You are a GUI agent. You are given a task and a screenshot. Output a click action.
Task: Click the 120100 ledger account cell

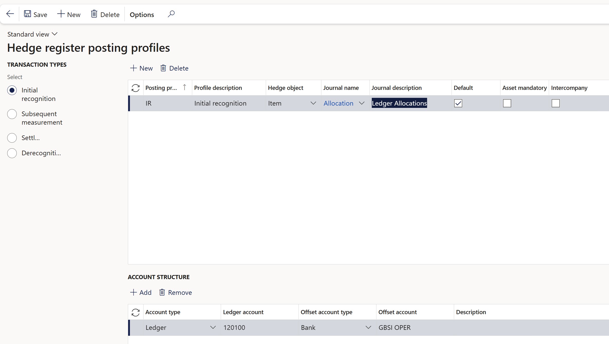pos(260,328)
